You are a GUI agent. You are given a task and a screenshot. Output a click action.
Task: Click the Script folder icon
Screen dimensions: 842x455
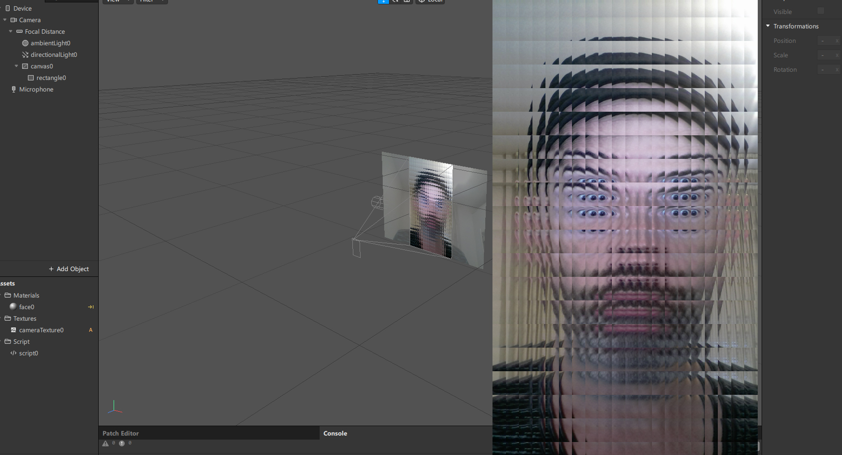coord(8,341)
